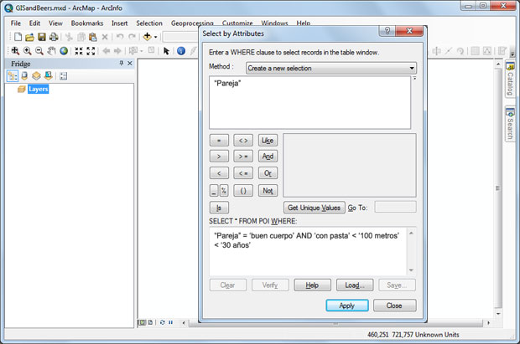The image size is (520, 344).
Task: Switch to Data View at map bottom
Action: point(143,322)
